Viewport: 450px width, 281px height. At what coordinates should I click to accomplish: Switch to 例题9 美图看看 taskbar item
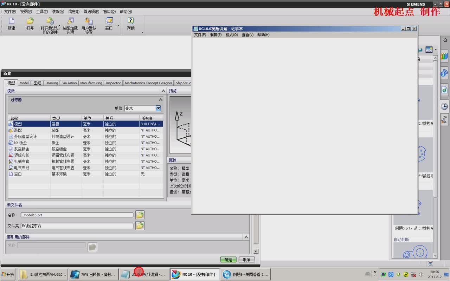coord(245,274)
